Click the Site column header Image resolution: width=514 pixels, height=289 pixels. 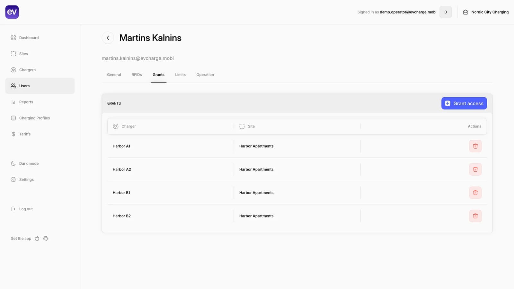pyautogui.click(x=247, y=126)
